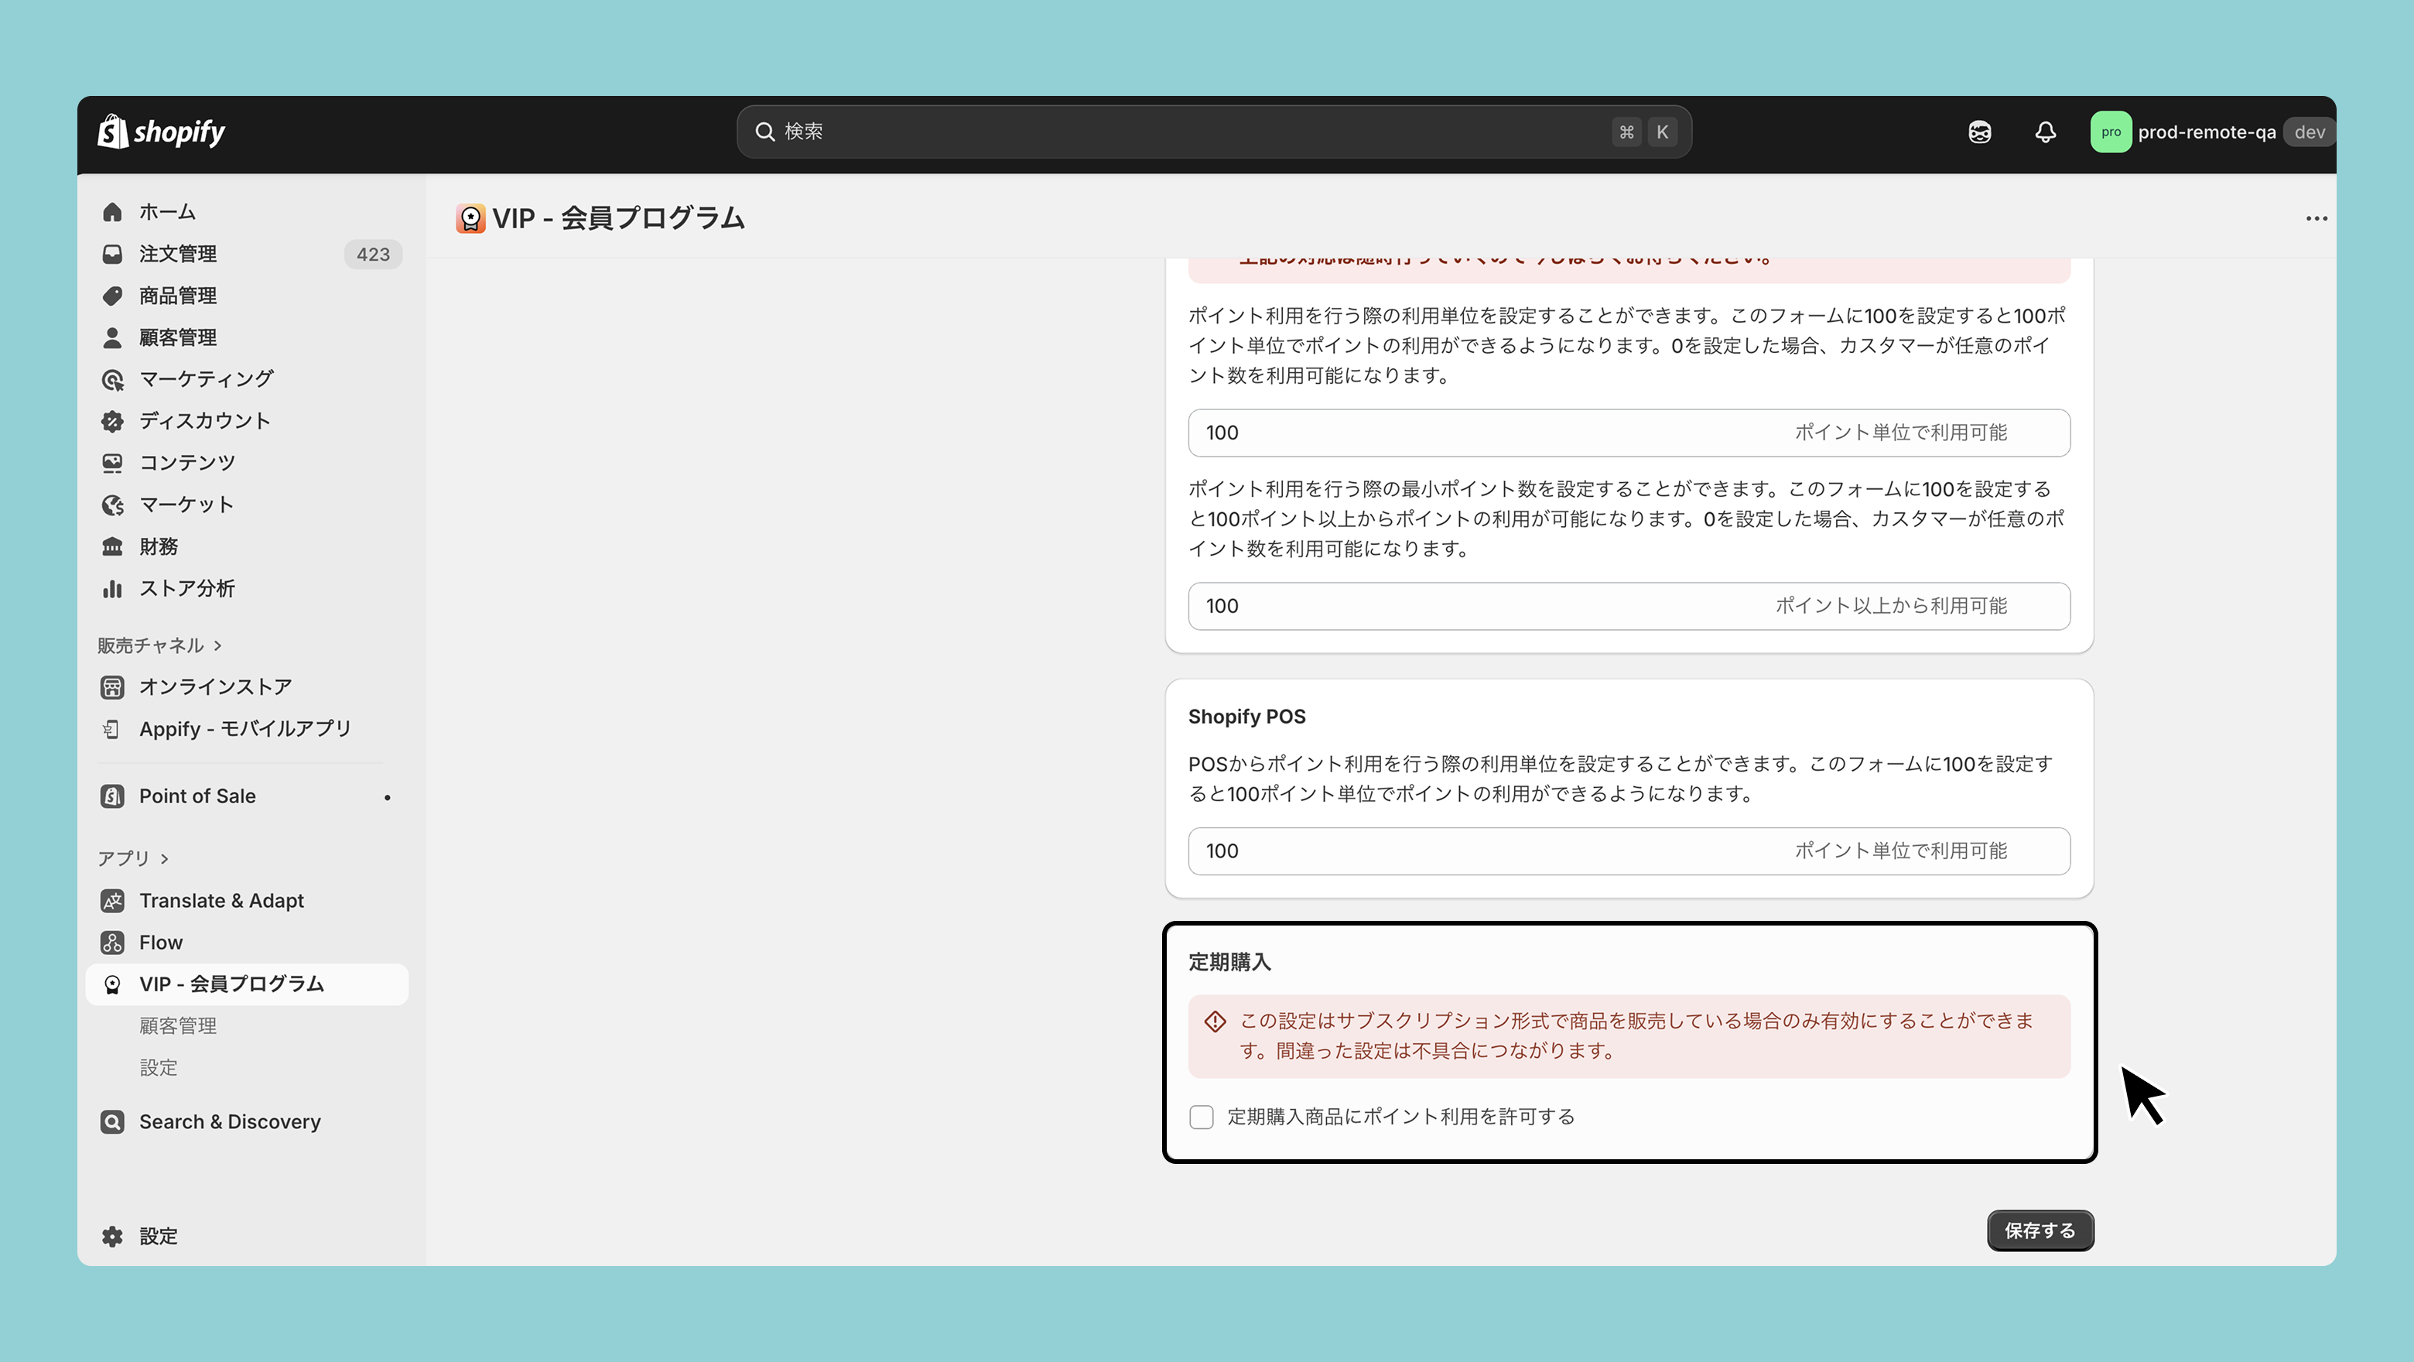This screenshot has width=2414, height=1362.
Task: Select the 顧客管理 submenu under VIP
Action: click(178, 1025)
